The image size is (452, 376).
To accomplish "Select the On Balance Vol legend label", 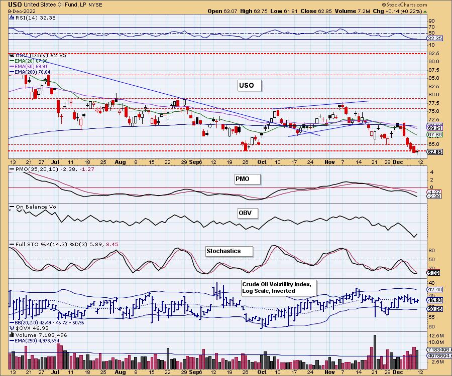I will pos(34,207).
